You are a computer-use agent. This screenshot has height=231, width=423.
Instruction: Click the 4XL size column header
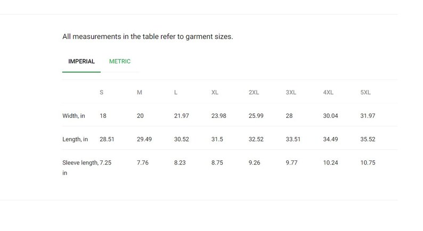[x=328, y=92]
